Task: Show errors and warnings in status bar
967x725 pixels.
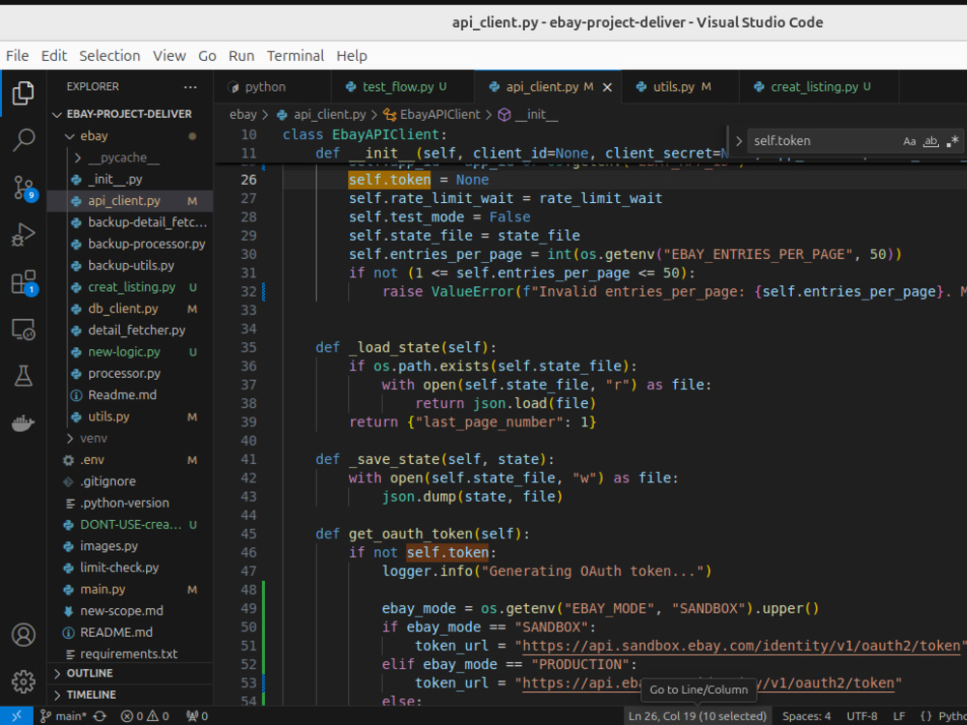Action: tap(145, 716)
